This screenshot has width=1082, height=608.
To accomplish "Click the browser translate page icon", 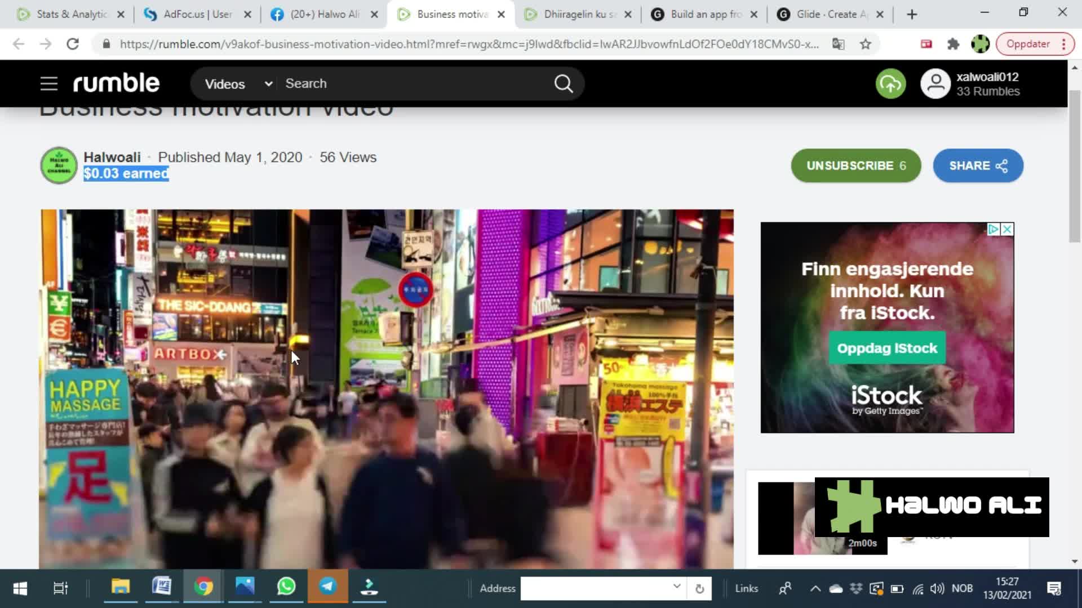I will pyautogui.click(x=839, y=44).
